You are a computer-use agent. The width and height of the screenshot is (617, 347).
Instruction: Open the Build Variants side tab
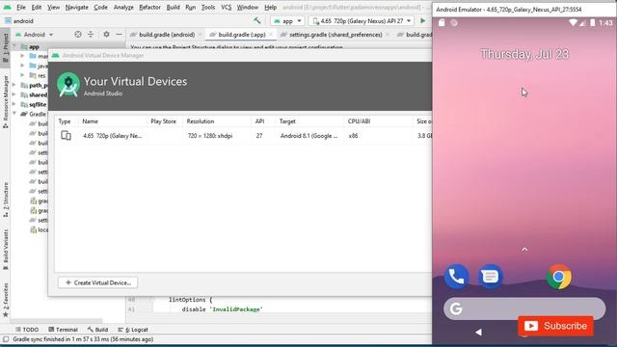6,250
